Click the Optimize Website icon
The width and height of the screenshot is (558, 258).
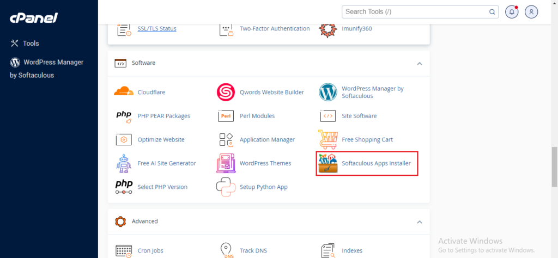[124, 140]
